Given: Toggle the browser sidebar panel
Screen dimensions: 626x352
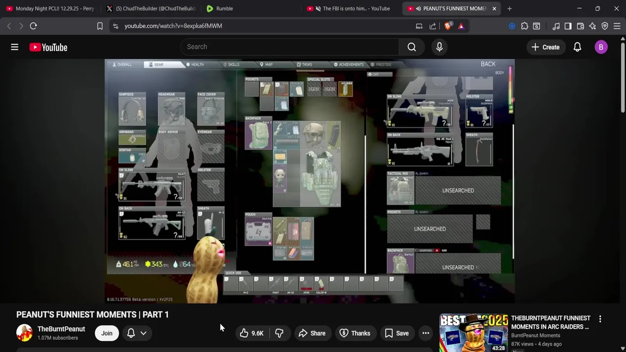Looking at the screenshot, I should (568, 26).
